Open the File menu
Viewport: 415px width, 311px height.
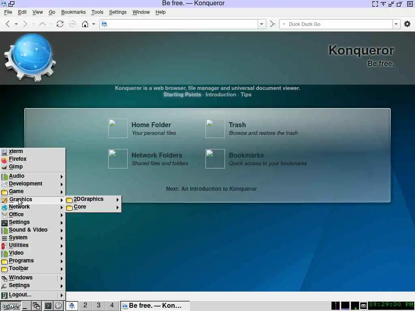[8, 12]
